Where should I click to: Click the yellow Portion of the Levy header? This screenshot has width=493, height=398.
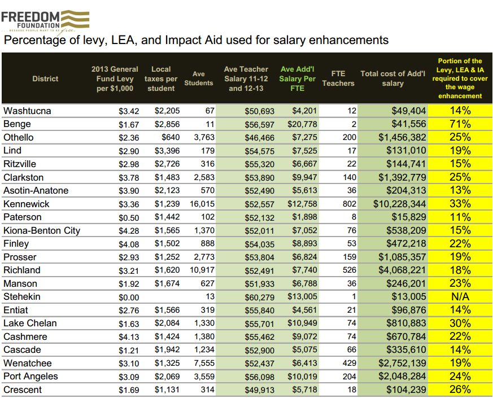point(459,78)
